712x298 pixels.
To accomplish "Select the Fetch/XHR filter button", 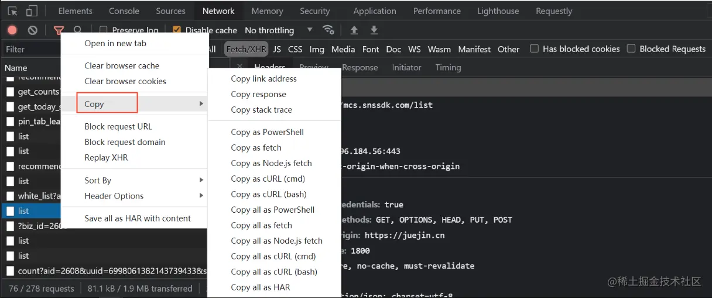I will coord(246,50).
